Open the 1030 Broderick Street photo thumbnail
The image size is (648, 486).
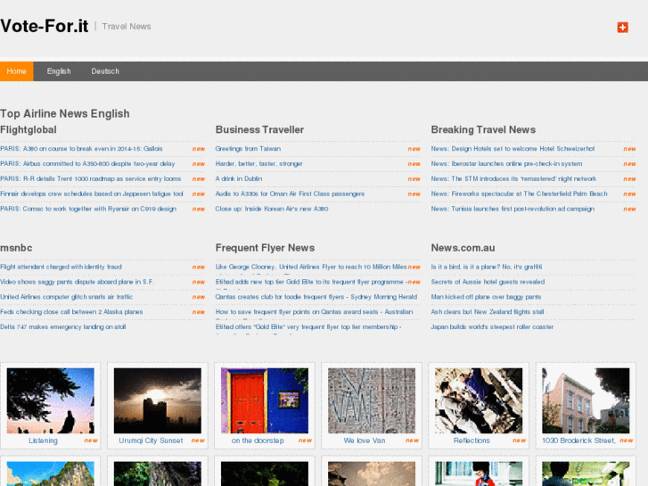[x=586, y=400]
